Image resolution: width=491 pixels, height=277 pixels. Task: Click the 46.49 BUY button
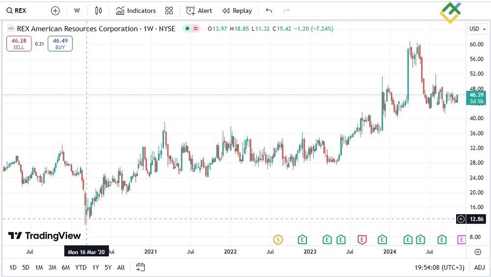click(60, 44)
